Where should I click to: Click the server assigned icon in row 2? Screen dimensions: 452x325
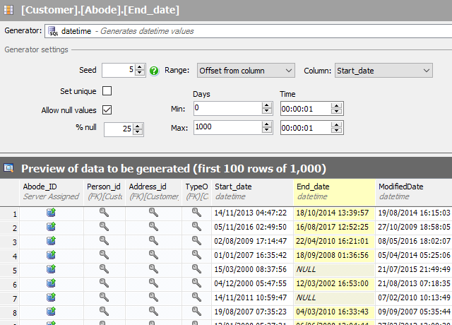(51, 227)
